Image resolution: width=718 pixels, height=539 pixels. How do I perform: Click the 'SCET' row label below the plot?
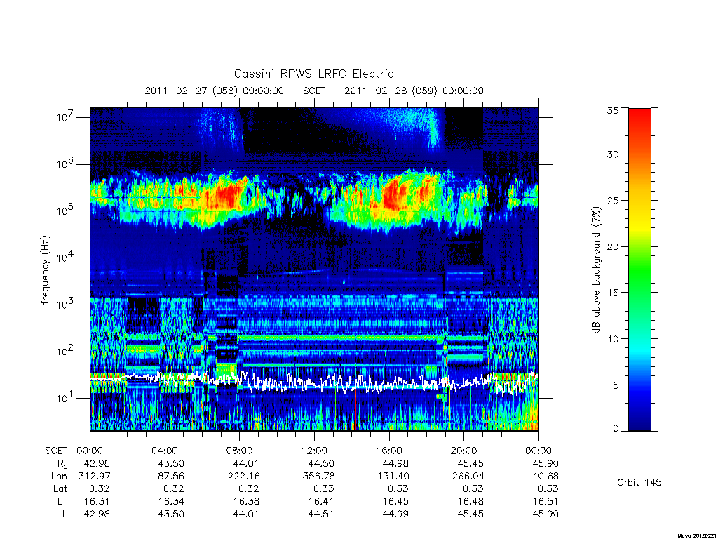tap(56, 451)
